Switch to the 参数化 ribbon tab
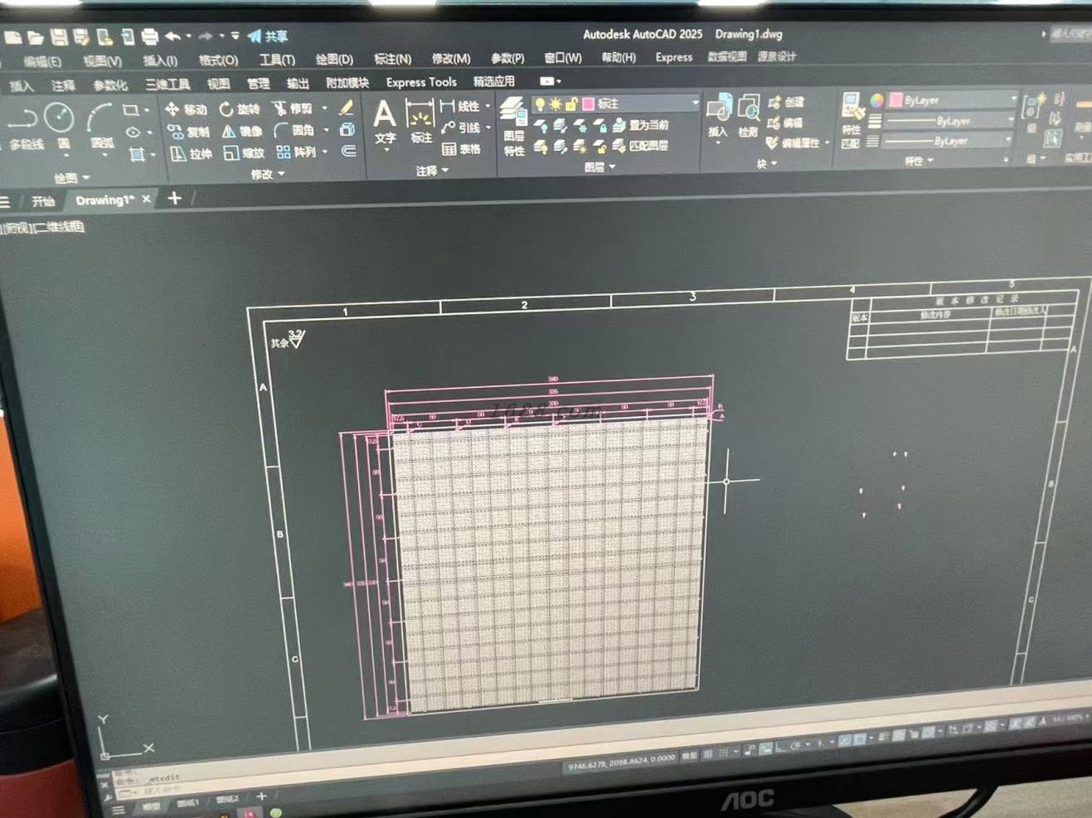Image resolution: width=1092 pixels, height=818 pixels. click(110, 85)
